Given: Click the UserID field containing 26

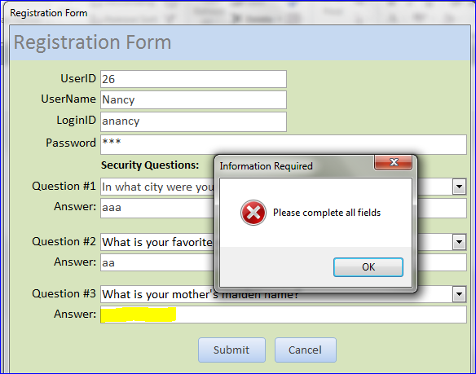Looking at the screenshot, I should coord(193,79).
